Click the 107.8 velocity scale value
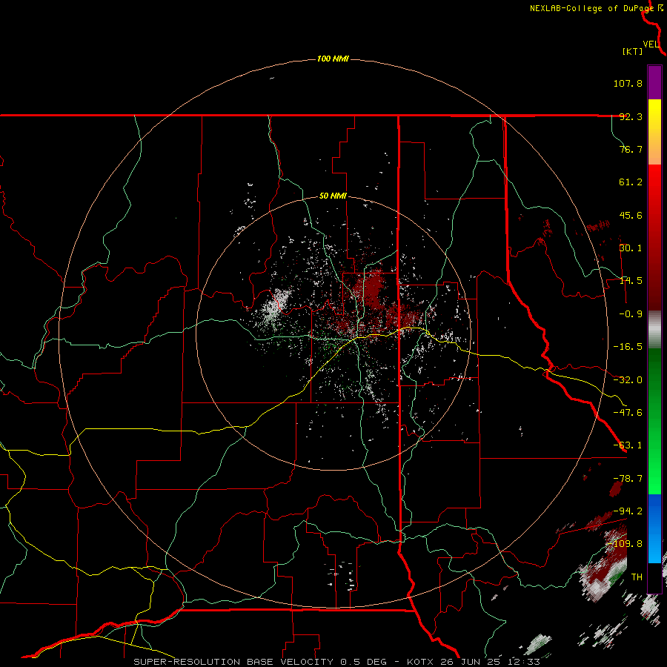Image resolution: width=667 pixels, height=667 pixels. click(628, 83)
